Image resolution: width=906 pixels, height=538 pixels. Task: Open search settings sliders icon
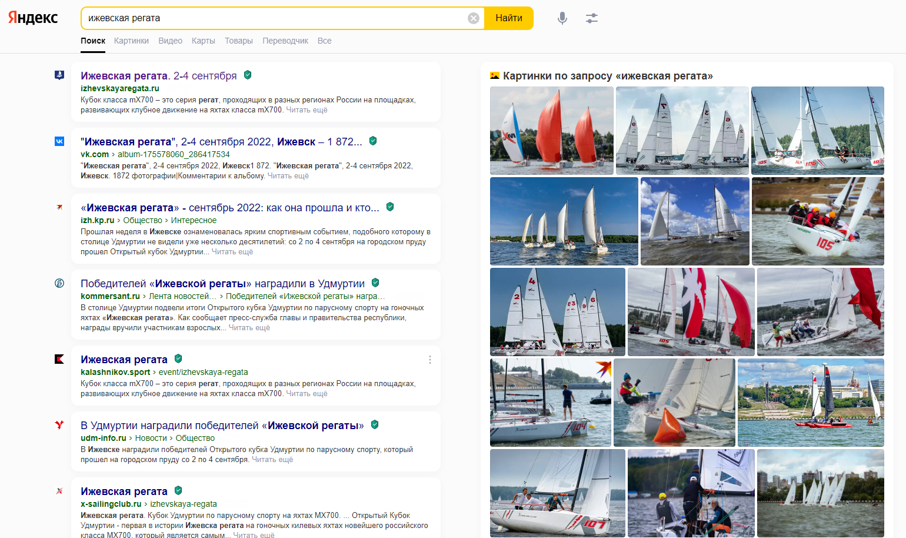click(592, 18)
